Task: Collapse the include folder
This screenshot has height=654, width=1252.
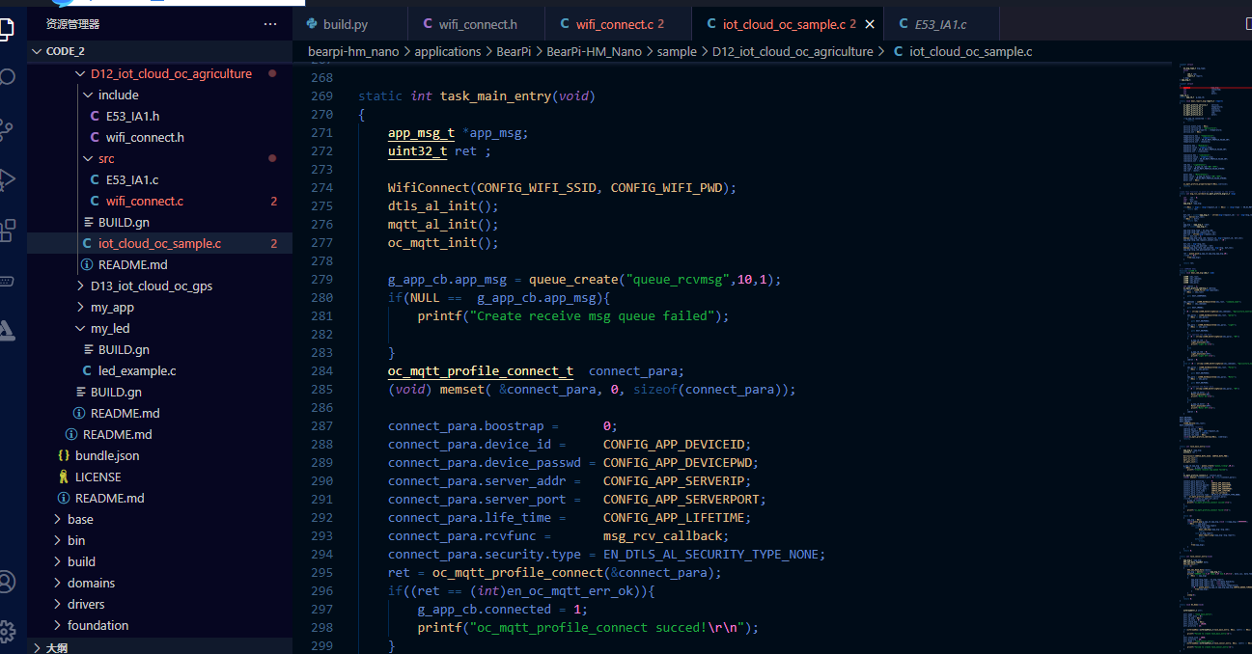Action: tap(159, 95)
